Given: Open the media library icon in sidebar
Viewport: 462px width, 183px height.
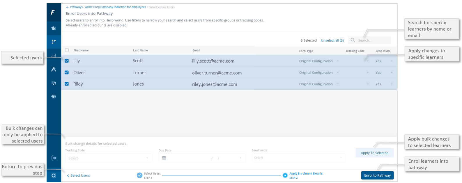Looking at the screenshot, I should [54, 83].
